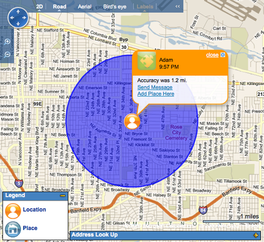This screenshot has width=264, height=242.
Task: Pan the map left with the compass arrow
Action: pos(12,18)
